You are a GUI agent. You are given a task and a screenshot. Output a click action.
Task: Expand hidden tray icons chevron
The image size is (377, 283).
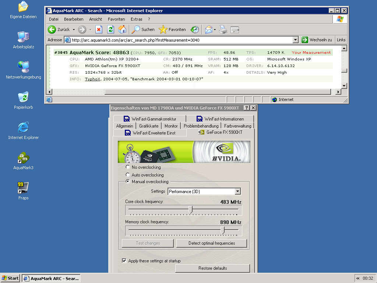[x=358, y=279]
